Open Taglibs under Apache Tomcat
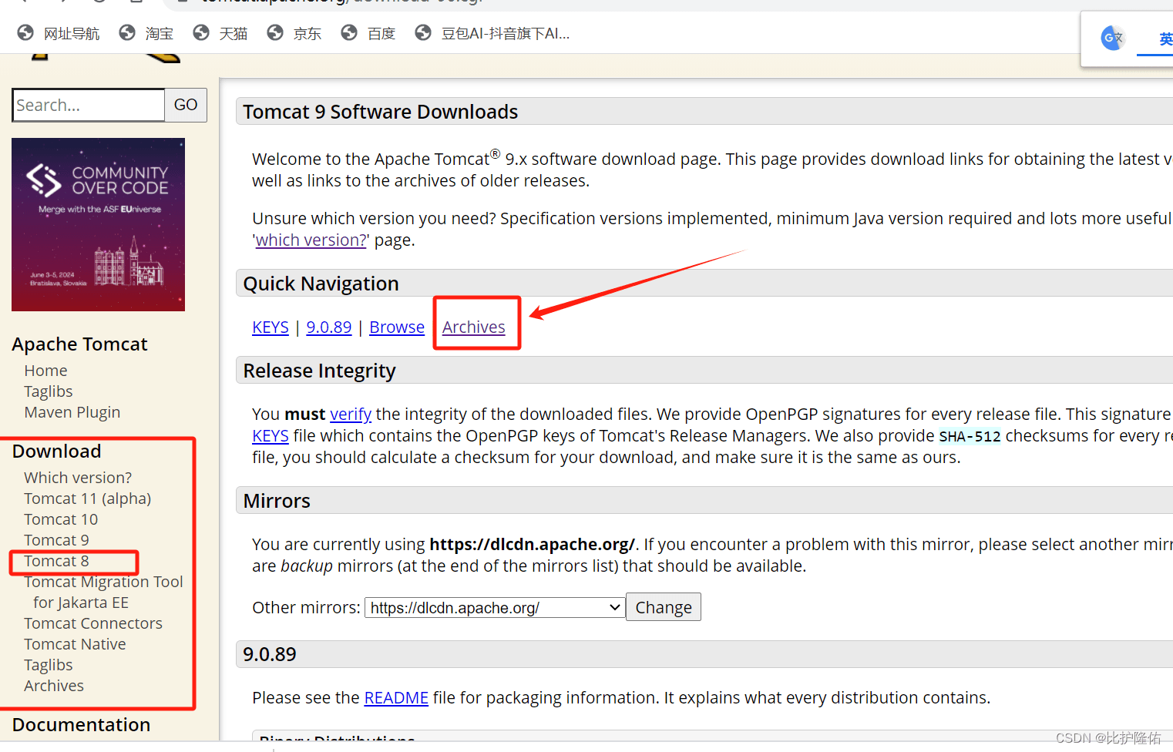Viewport: 1173px width, 752px height. [49, 391]
